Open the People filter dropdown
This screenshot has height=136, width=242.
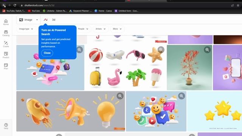pos(83,29)
